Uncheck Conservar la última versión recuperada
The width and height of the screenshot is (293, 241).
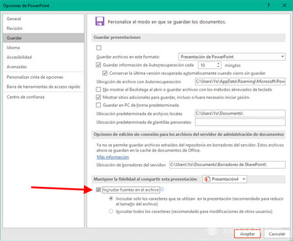point(105,73)
